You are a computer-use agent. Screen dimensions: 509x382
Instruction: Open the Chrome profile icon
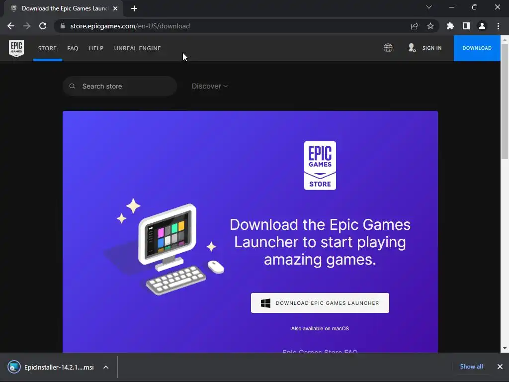(x=482, y=26)
